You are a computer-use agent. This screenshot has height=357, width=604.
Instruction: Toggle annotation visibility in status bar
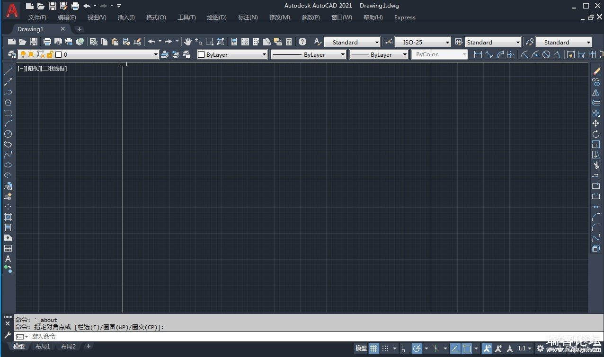point(487,348)
